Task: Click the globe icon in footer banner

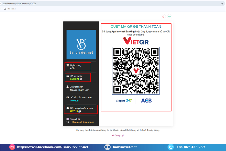Action: point(107,147)
